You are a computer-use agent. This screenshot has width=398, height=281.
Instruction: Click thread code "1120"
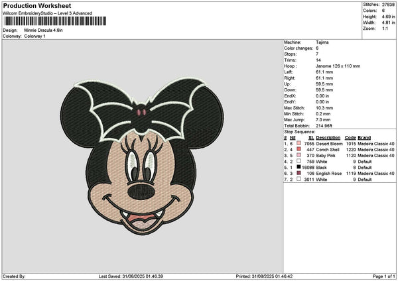tap(351, 156)
